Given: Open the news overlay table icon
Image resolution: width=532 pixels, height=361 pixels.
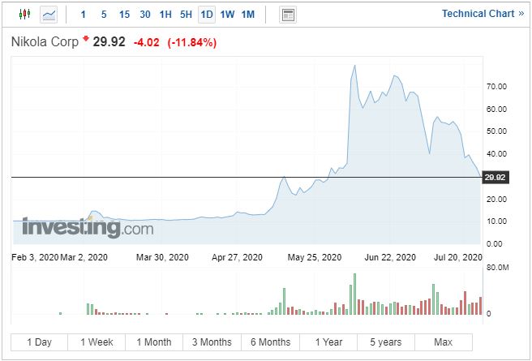Looking at the screenshot, I should tap(288, 15).
